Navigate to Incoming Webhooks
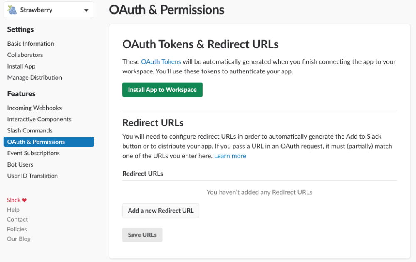The width and height of the screenshot is (416, 262). click(34, 108)
